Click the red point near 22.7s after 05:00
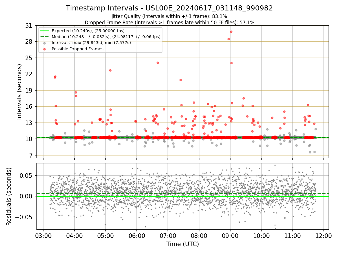 coord(110,70)
